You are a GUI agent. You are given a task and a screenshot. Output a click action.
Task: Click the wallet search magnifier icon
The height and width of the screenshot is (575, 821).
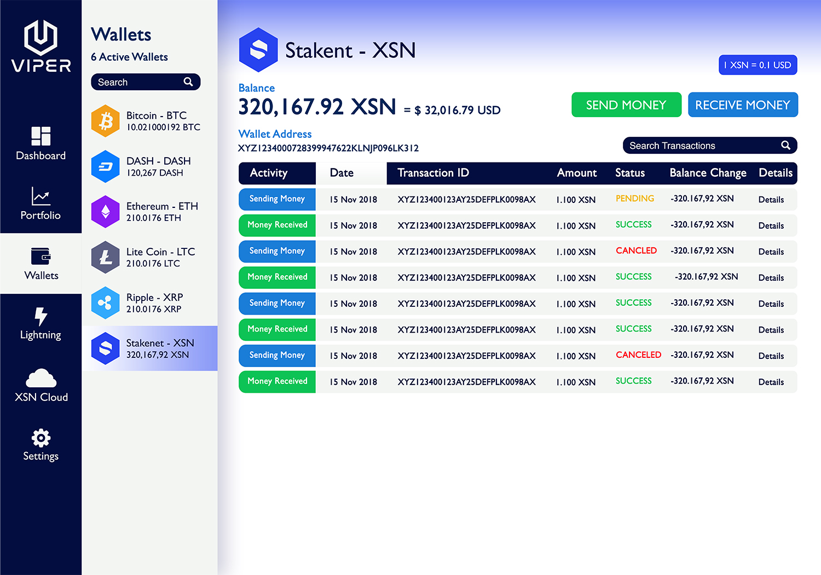click(188, 82)
